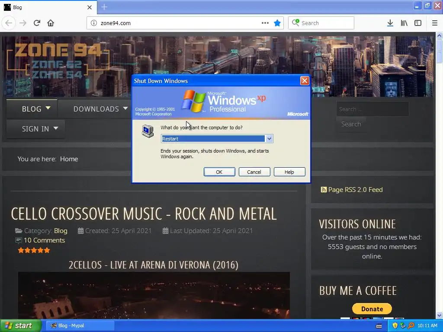The image size is (443, 332).
Task: Open the 10 Comments link
Action: click(44, 240)
